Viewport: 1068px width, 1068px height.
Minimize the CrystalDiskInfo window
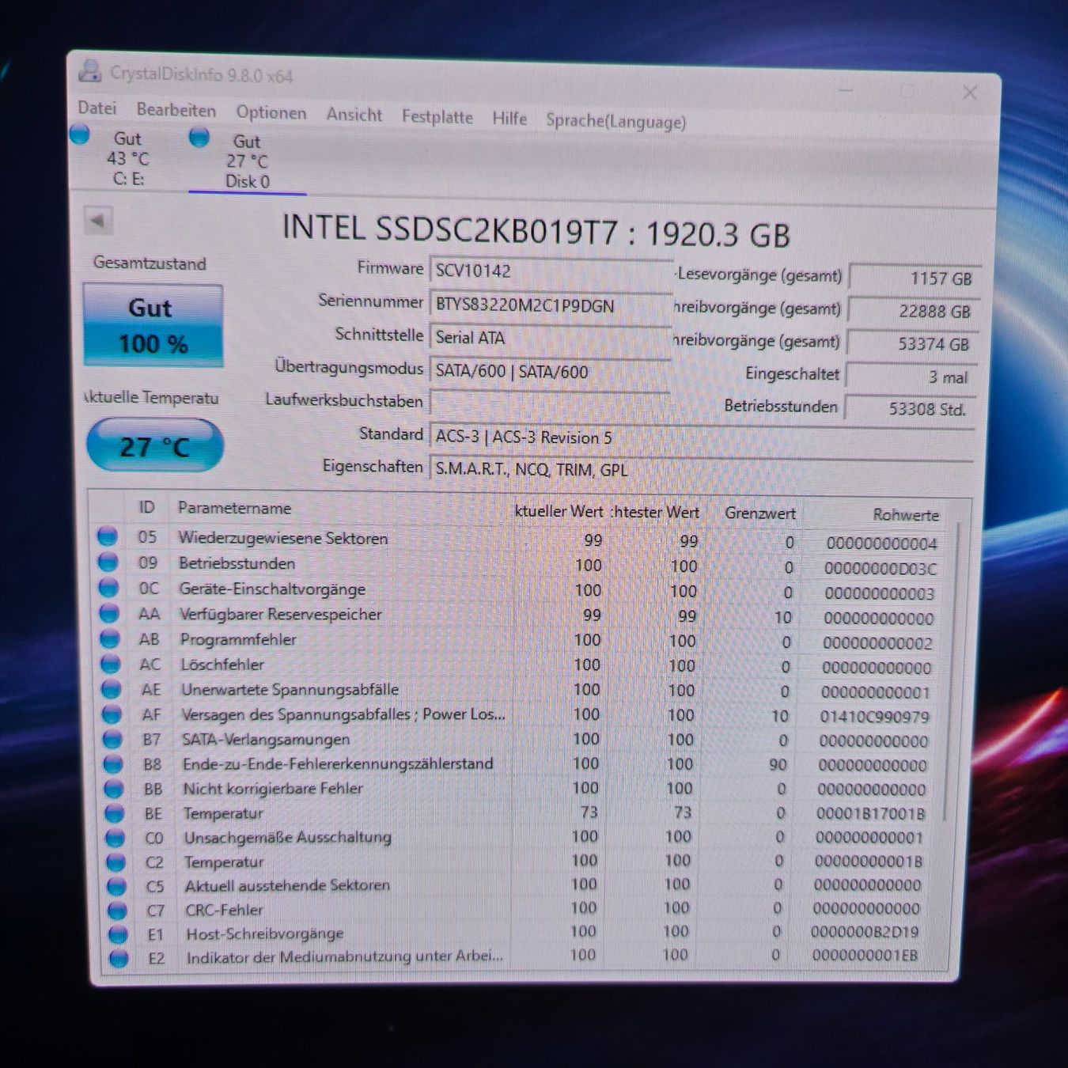(x=846, y=90)
